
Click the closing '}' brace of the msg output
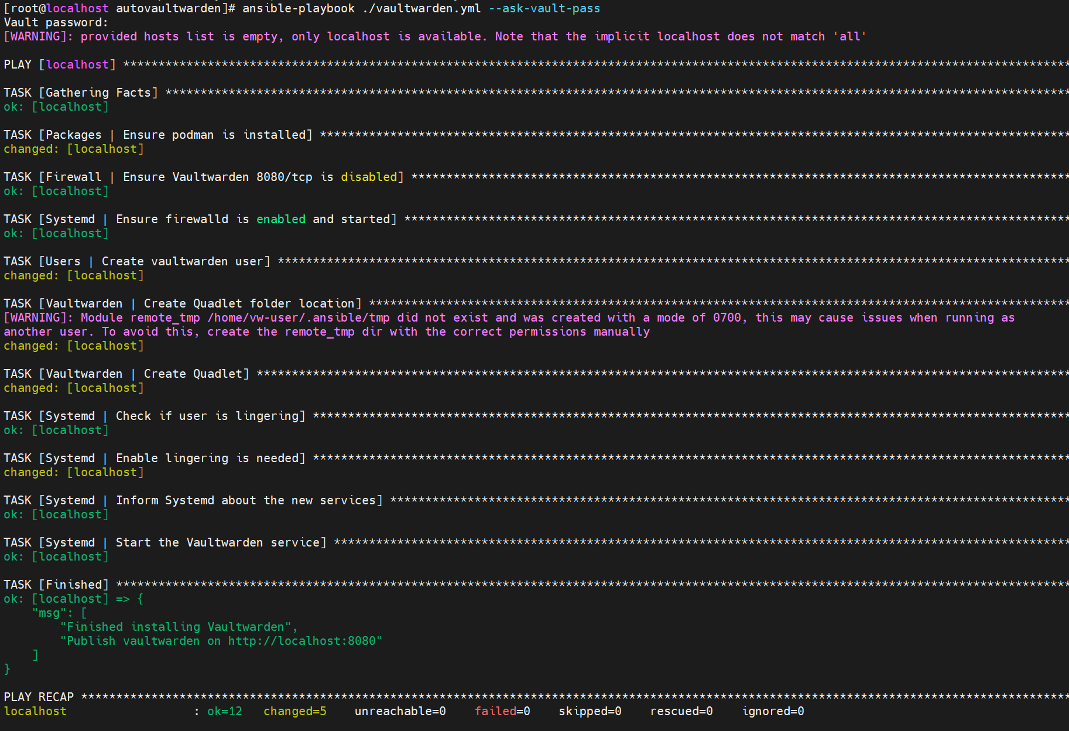click(7, 669)
